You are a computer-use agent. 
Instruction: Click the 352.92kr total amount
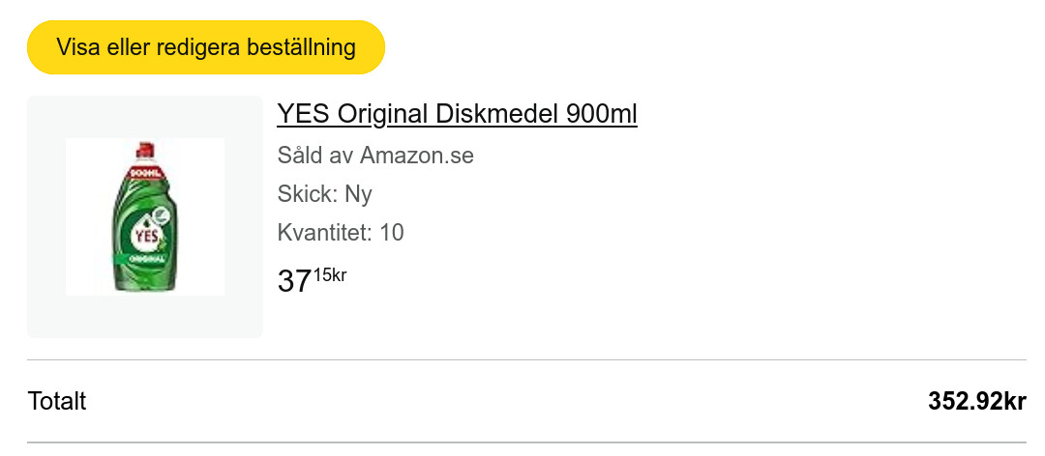click(976, 401)
